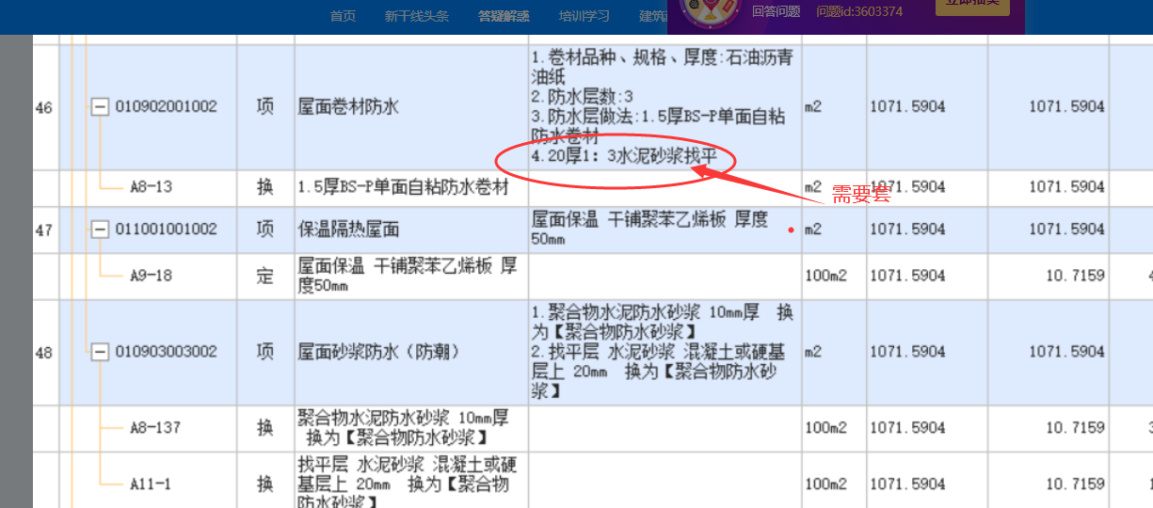Click unit 100m2 of A8-137
Screen dimensions: 1153x508
click(x=826, y=427)
